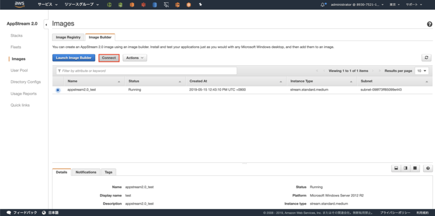Screen dimensions: 435x216
Task: Refresh the image builder list
Action: click(426, 58)
